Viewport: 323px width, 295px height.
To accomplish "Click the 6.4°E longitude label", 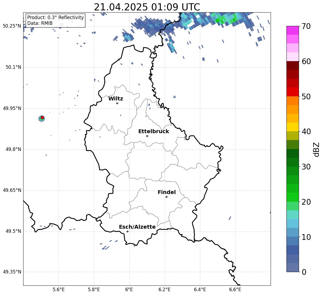I will click(x=200, y=290).
